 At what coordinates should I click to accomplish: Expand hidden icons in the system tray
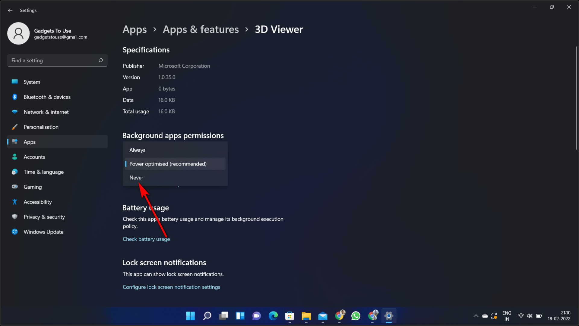[x=476, y=316]
